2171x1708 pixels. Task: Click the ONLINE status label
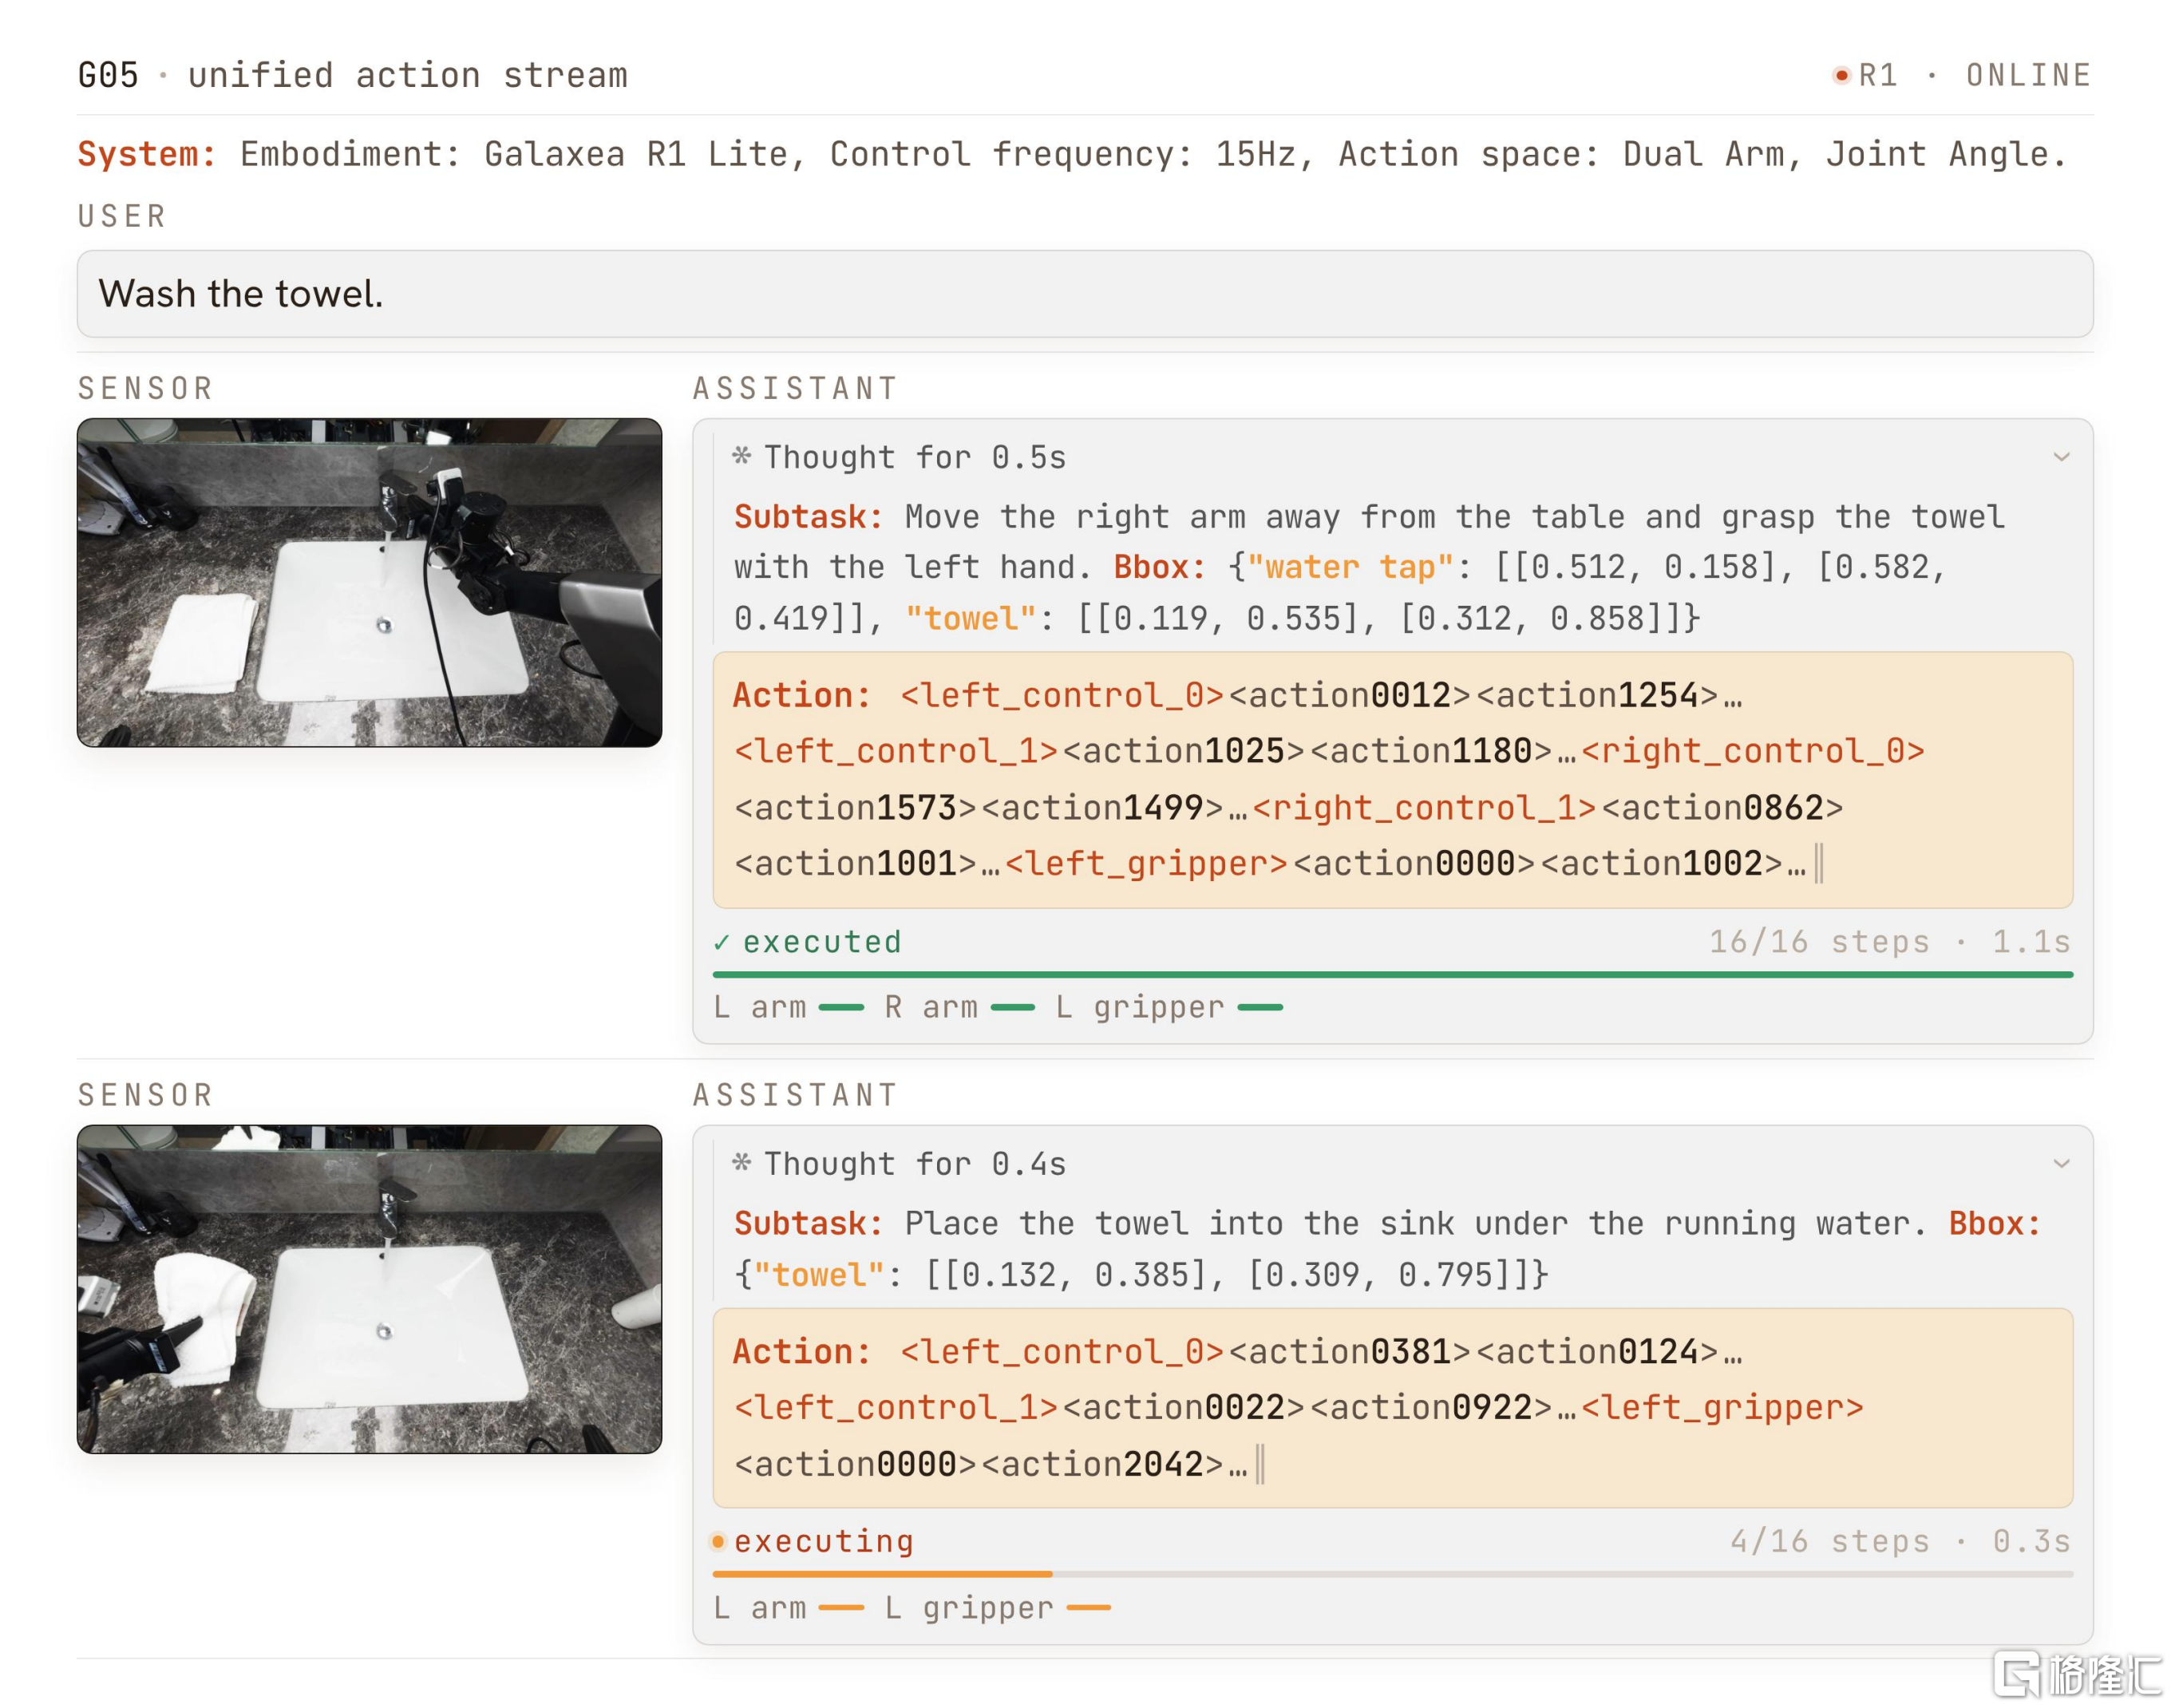tap(2029, 75)
